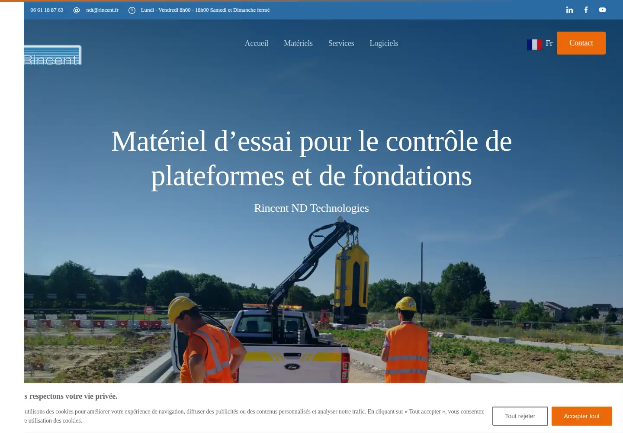Open the Facebook page icon
Viewport: 623px width, 433px height.
(x=586, y=10)
